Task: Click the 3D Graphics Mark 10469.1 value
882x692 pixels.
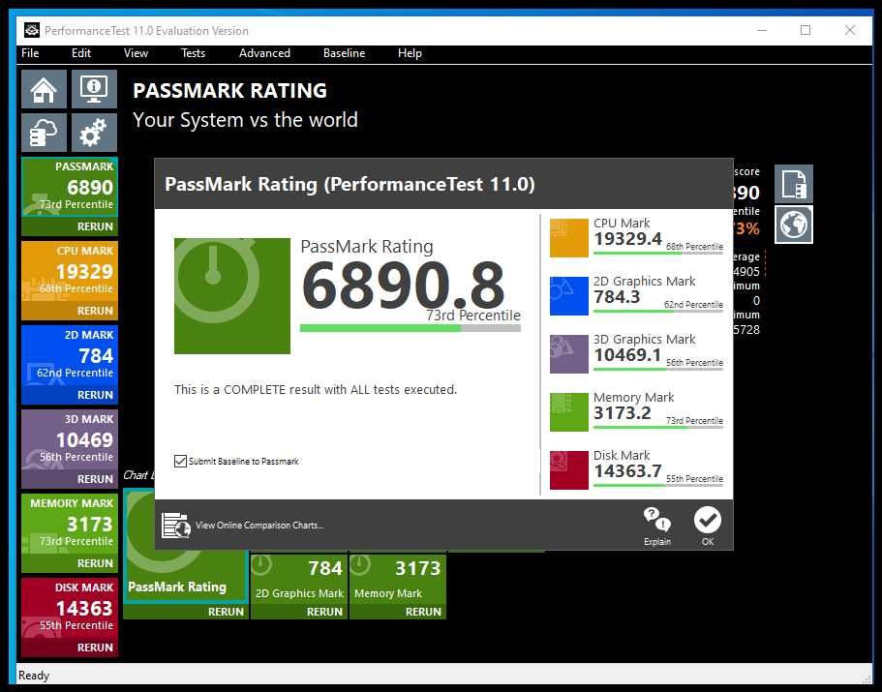Action: click(x=627, y=355)
